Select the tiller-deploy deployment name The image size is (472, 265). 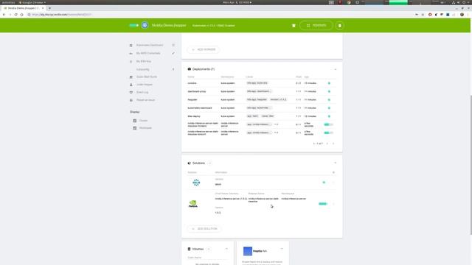click(194, 116)
